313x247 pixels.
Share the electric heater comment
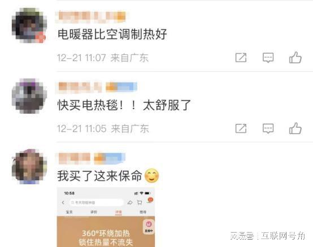click(x=241, y=58)
